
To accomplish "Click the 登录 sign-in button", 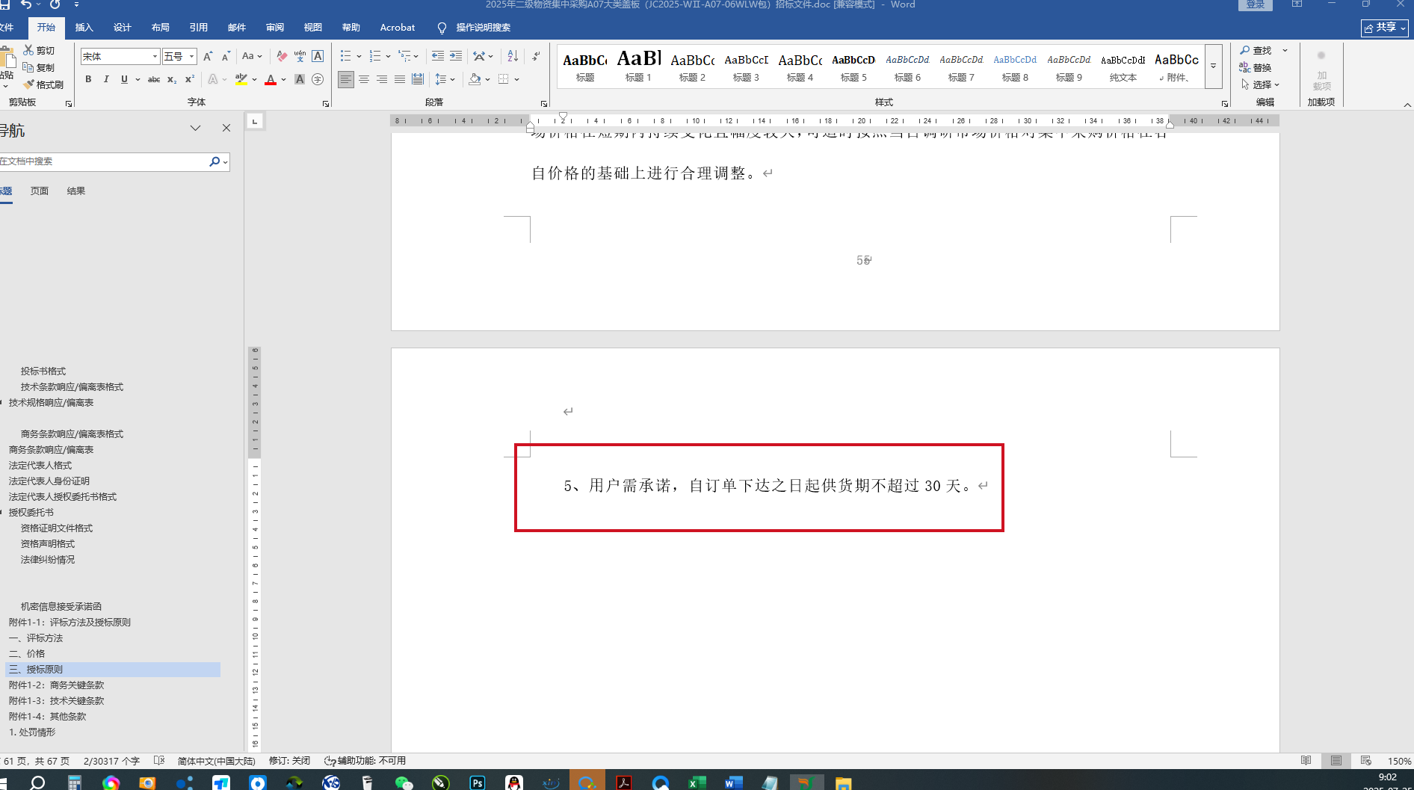I will (x=1256, y=4).
